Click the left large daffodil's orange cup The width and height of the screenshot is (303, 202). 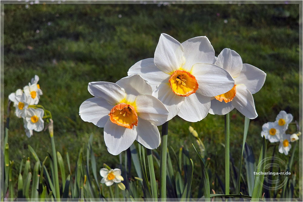tap(124, 115)
